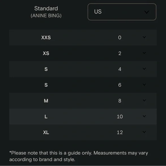The width and height of the screenshot is (166, 166).
Task: Expand the L size 10 row chevron
Action: pyautogui.click(x=144, y=116)
